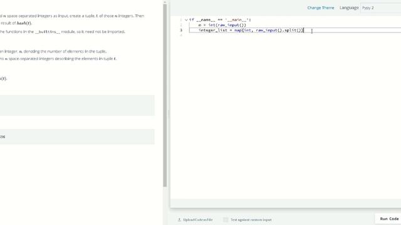Open the Language dropdown showing Pypy 2
Viewport: 401px width, 225px height.
(380, 8)
